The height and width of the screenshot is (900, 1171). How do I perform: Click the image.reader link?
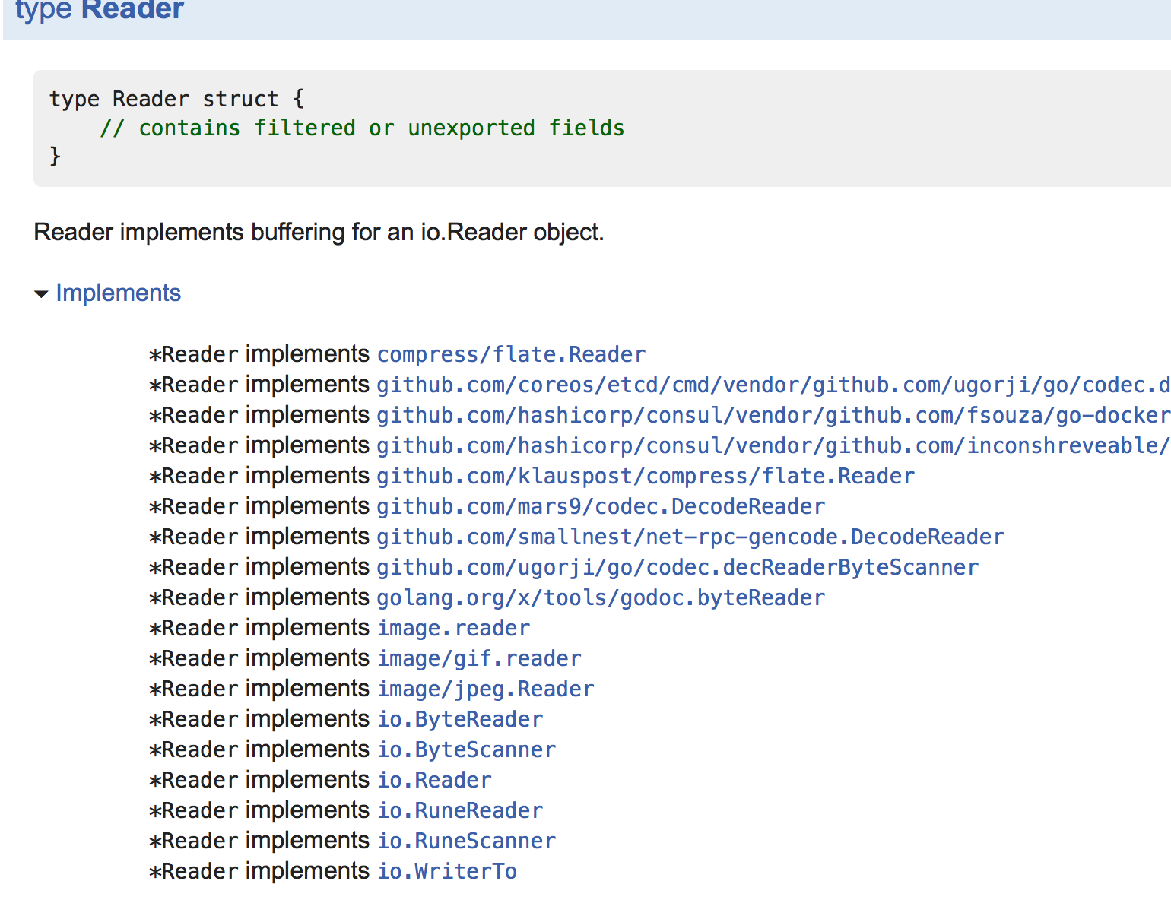pyautogui.click(x=454, y=629)
